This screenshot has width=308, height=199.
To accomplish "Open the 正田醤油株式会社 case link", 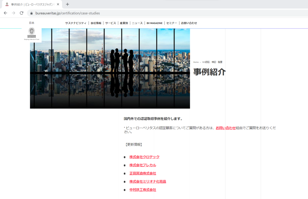I will pos(143,173).
